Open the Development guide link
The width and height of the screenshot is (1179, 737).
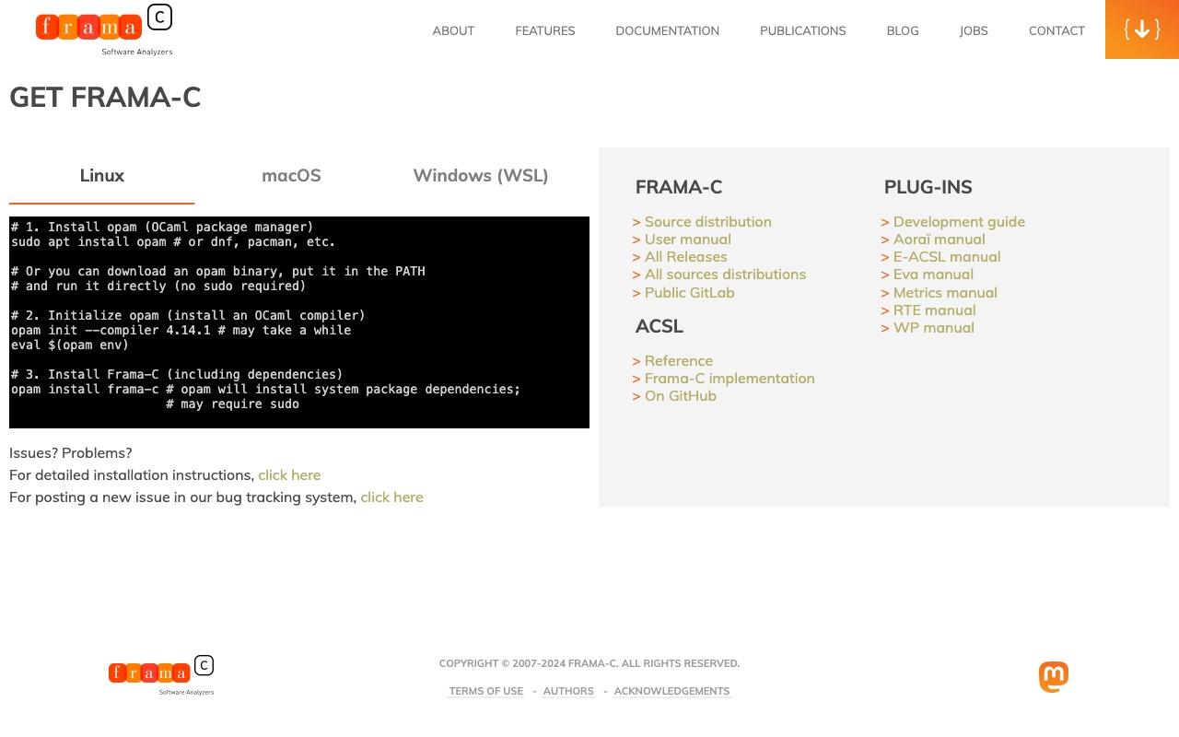point(959,221)
